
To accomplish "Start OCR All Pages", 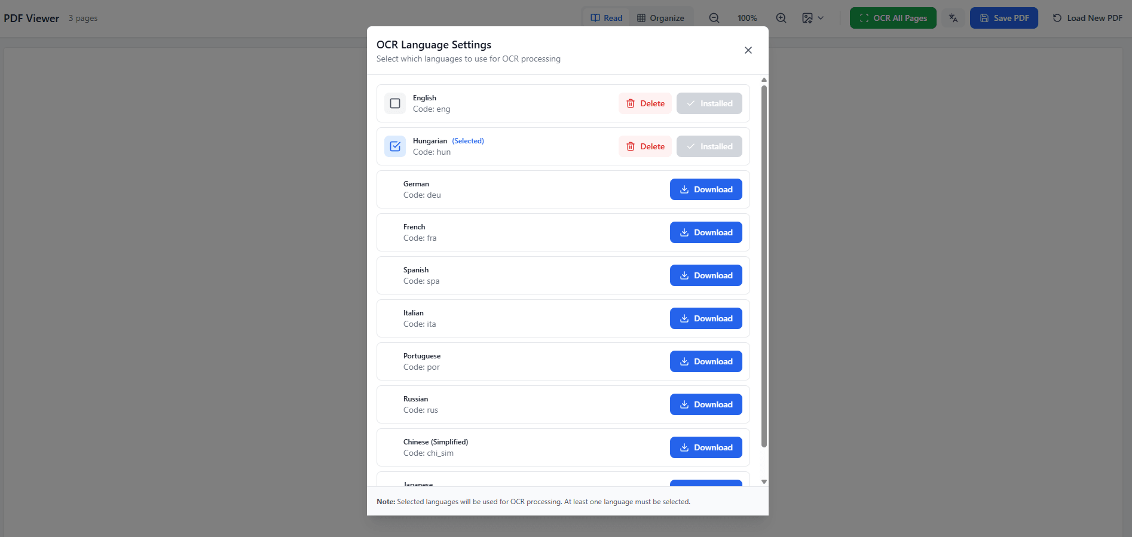I will click(893, 18).
